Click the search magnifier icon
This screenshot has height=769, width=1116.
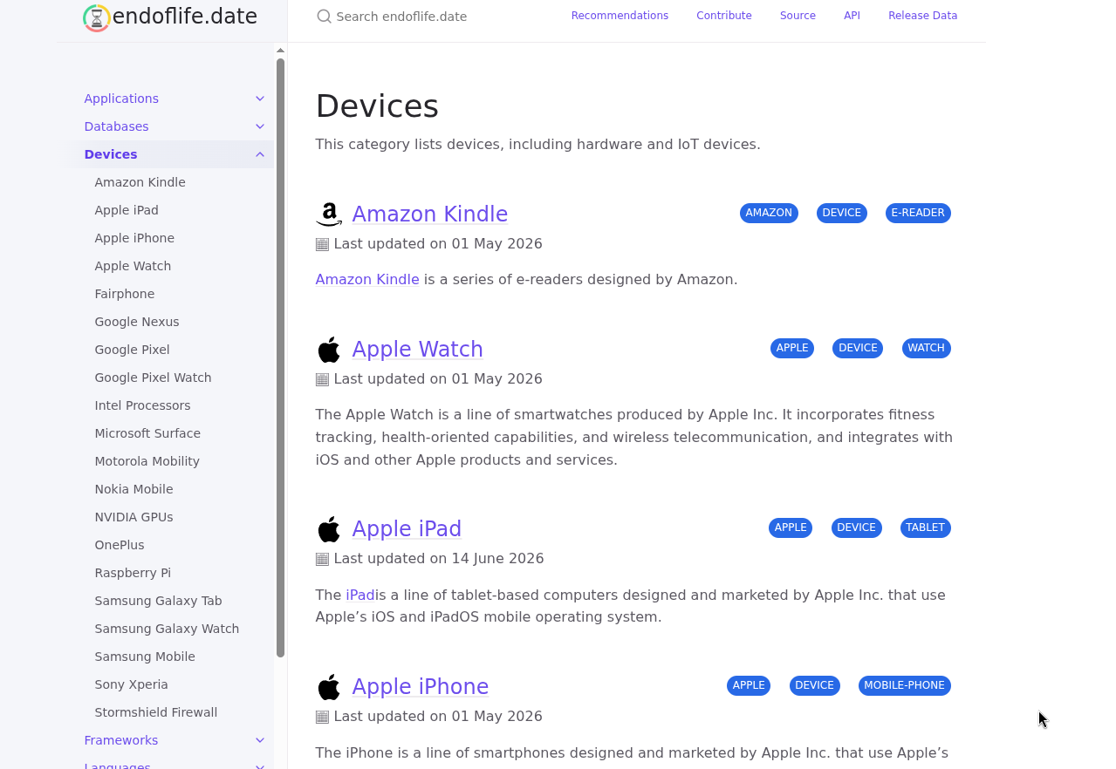pyautogui.click(x=324, y=16)
